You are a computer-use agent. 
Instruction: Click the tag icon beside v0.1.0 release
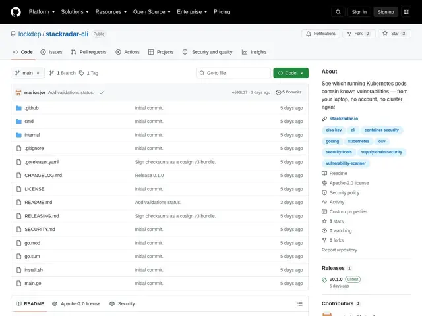point(324,280)
